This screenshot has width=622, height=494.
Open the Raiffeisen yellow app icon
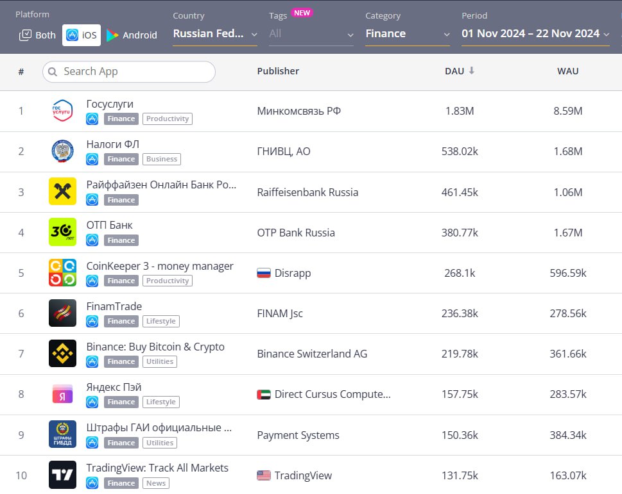(x=62, y=191)
